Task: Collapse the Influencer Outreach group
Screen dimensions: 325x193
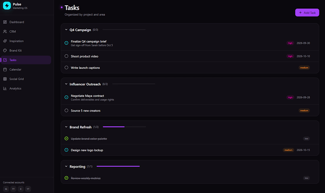Action: pos(66,84)
